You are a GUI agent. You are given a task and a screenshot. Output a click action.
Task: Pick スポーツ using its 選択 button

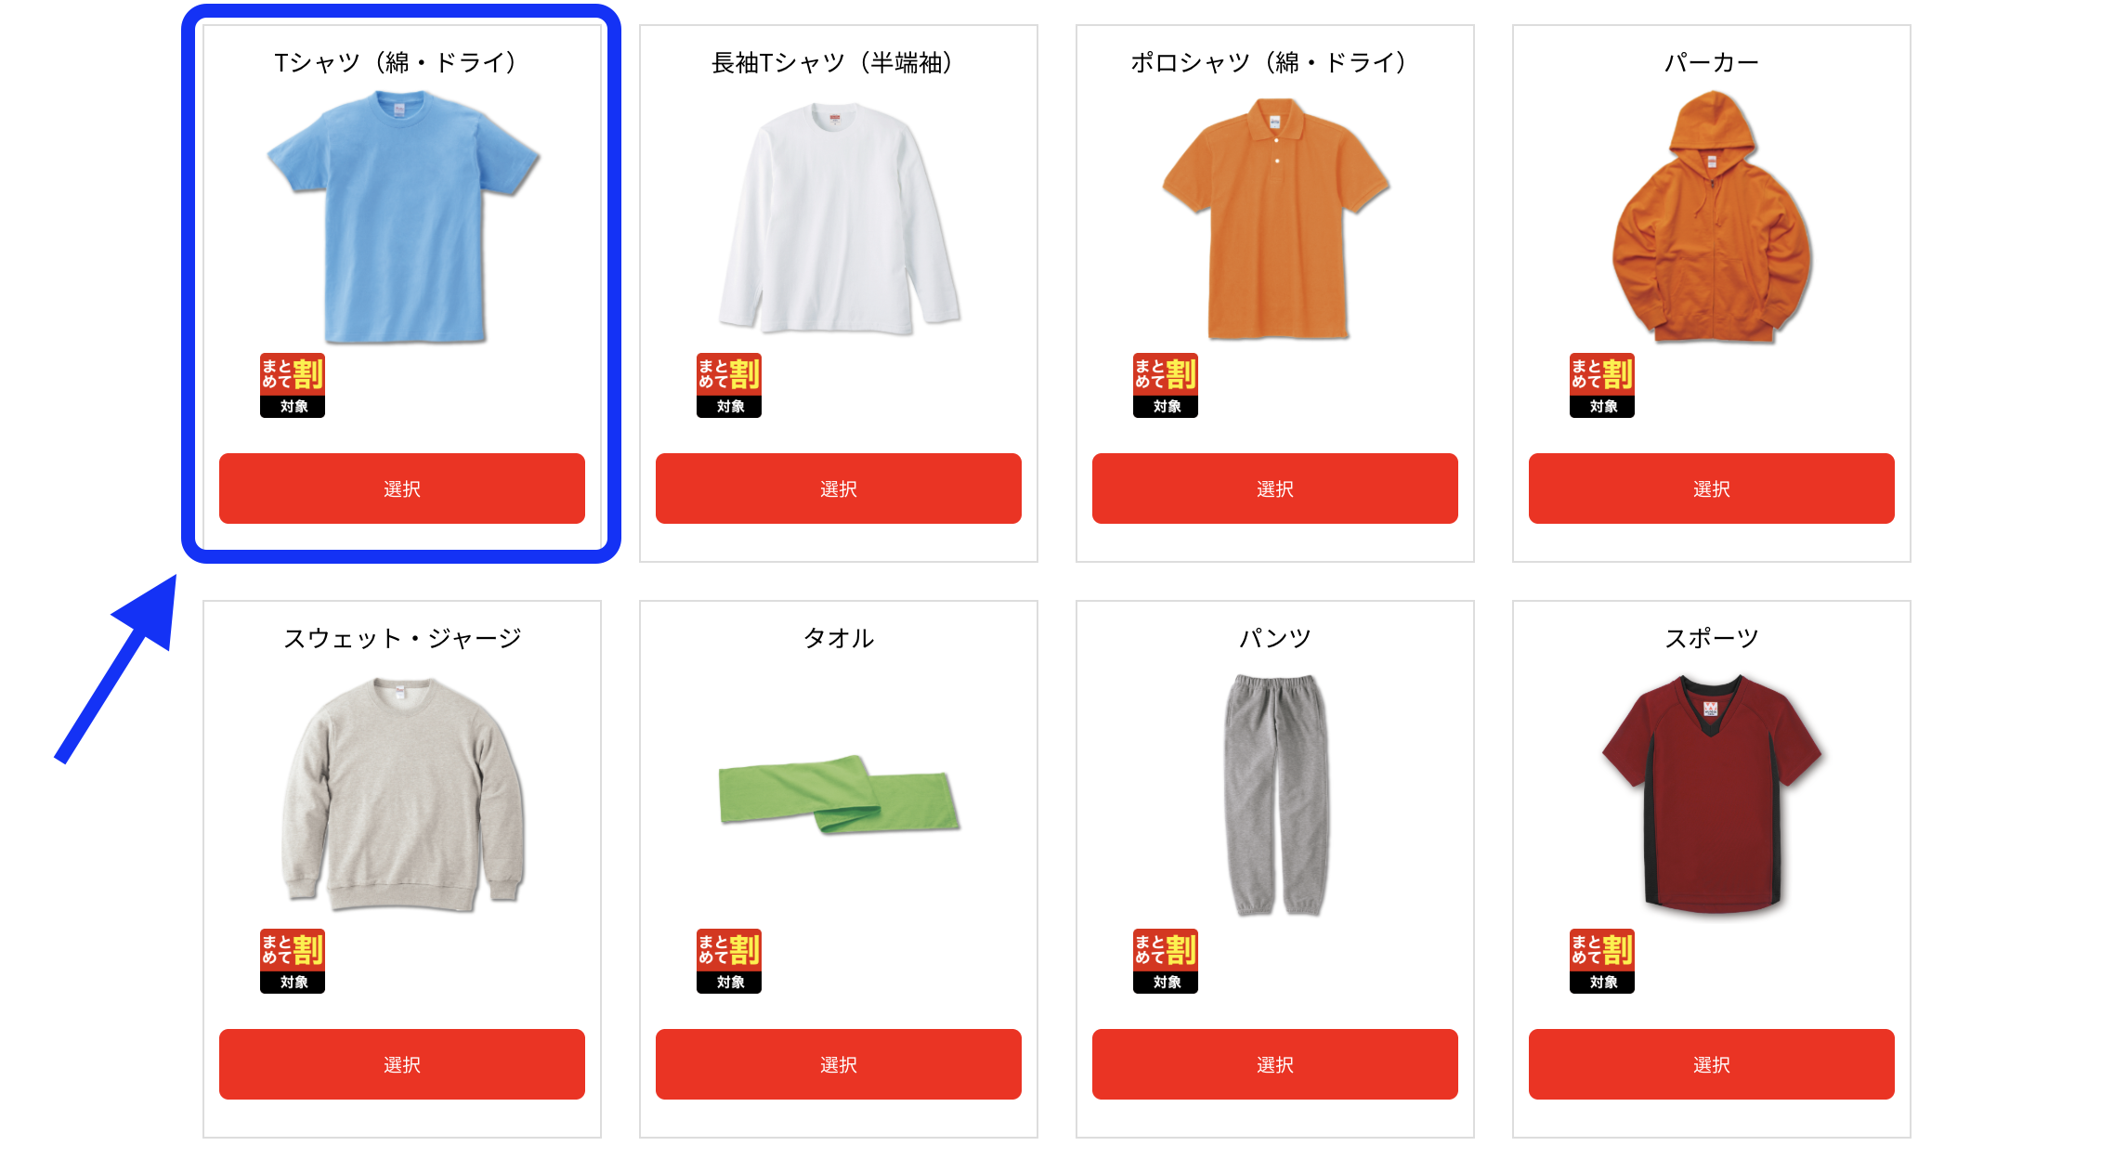tap(1712, 1064)
